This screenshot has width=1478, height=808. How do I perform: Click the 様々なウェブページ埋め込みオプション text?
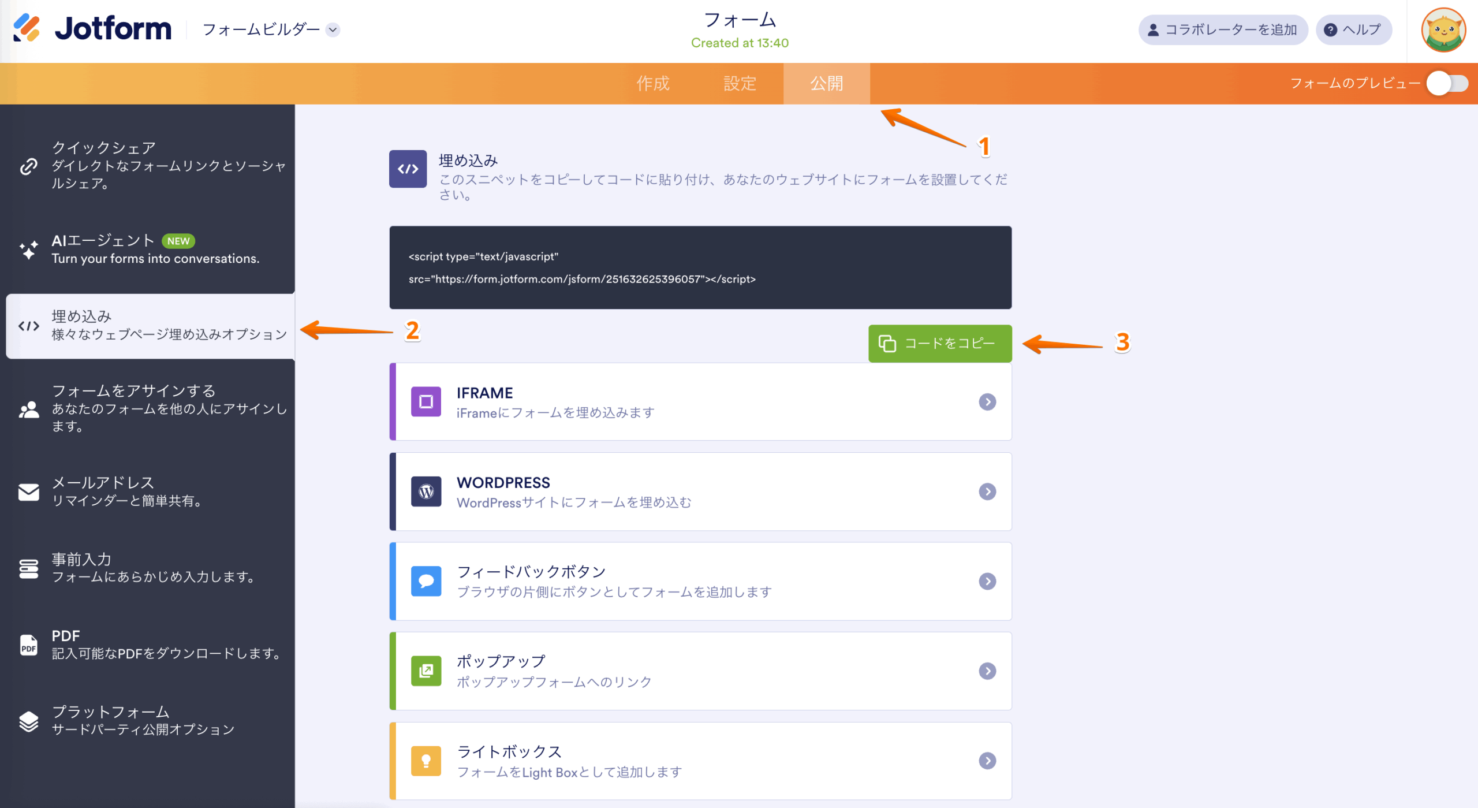[x=169, y=334]
